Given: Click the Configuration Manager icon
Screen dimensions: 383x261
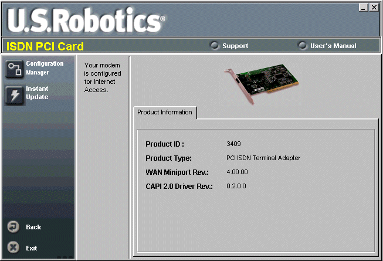Looking at the screenshot, I should (x=14, y=69).
